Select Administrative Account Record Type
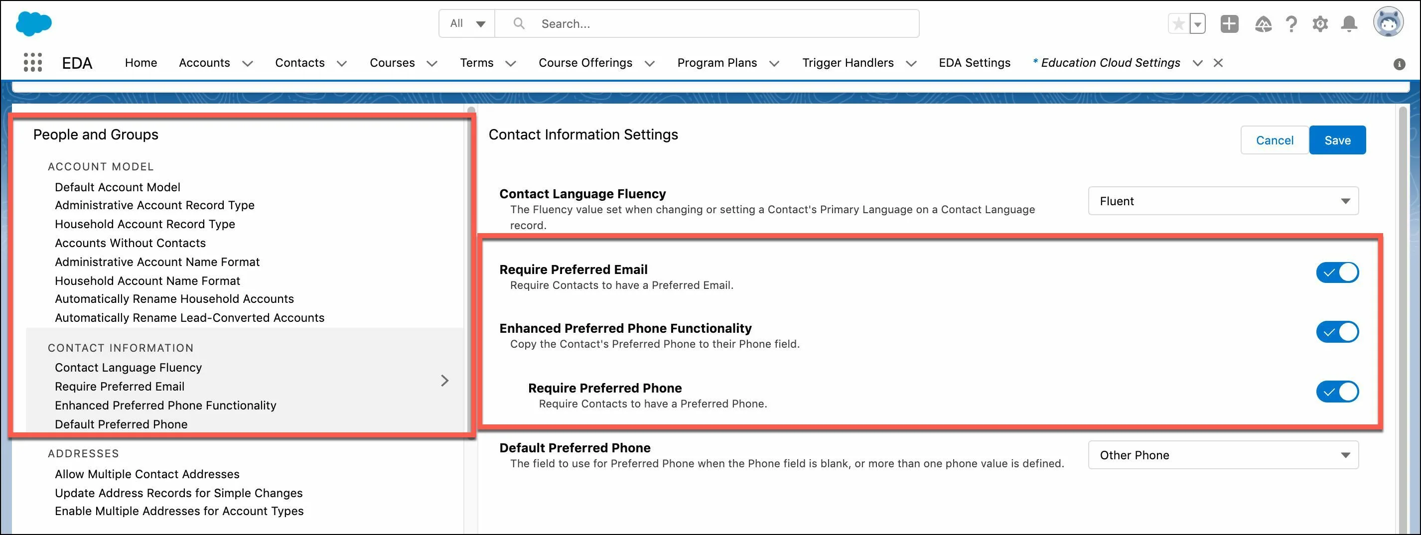The image size is (1421, 535). click(154, 205)
